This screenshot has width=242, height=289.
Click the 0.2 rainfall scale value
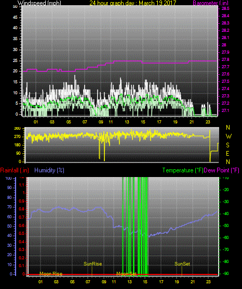point(22,258)
